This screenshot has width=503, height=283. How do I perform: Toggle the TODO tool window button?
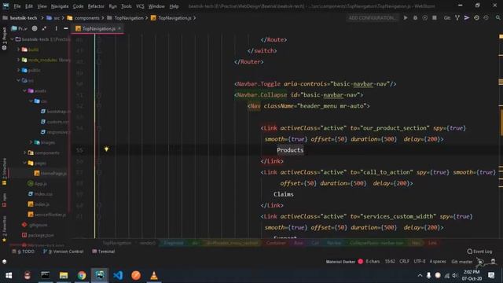tap(23, 252)
